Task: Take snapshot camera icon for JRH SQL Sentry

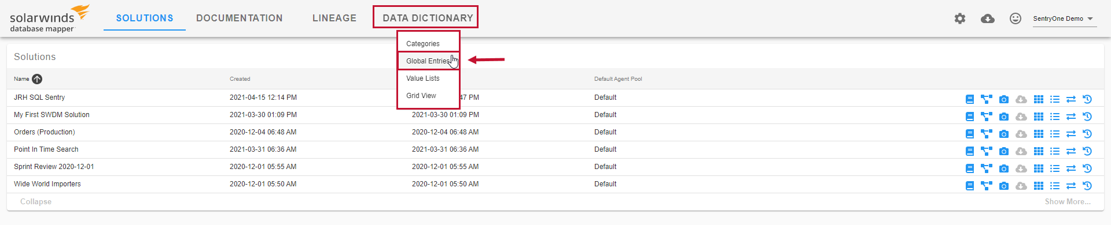Action: [1004, 99]
